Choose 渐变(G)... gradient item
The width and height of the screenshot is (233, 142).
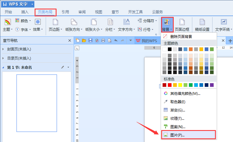coord(189,110)
